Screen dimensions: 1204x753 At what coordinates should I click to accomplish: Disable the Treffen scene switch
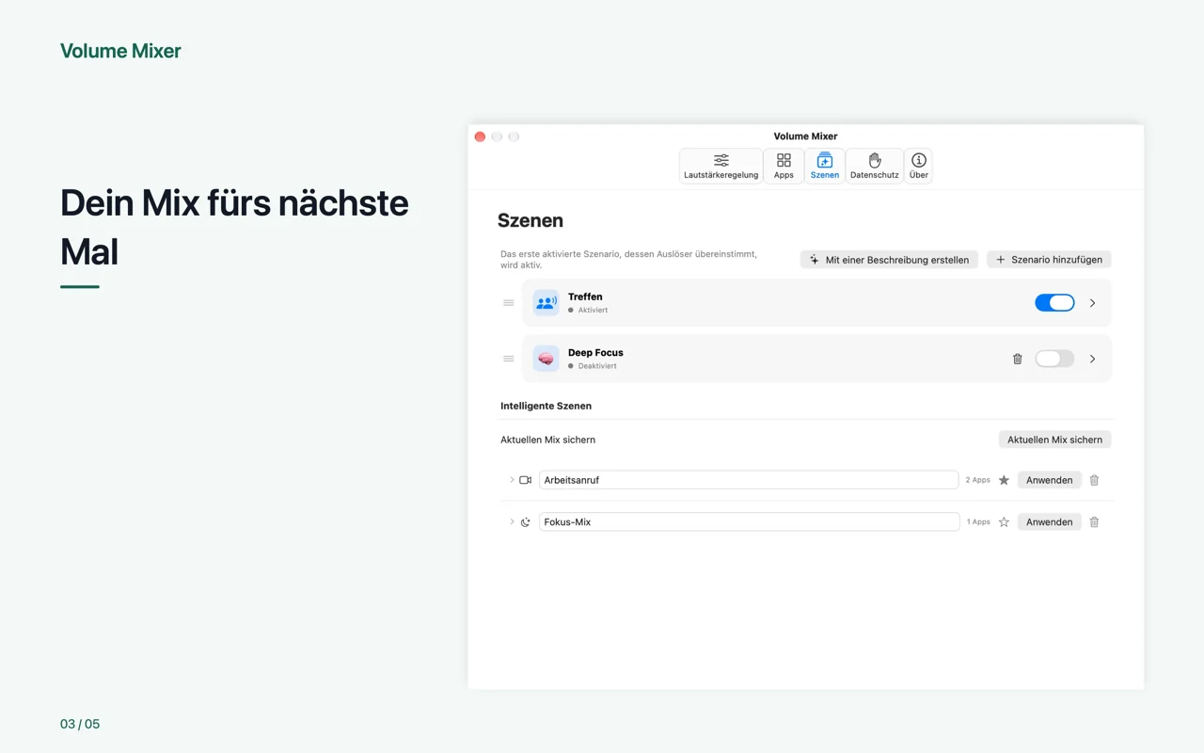tap(1054, 303)
